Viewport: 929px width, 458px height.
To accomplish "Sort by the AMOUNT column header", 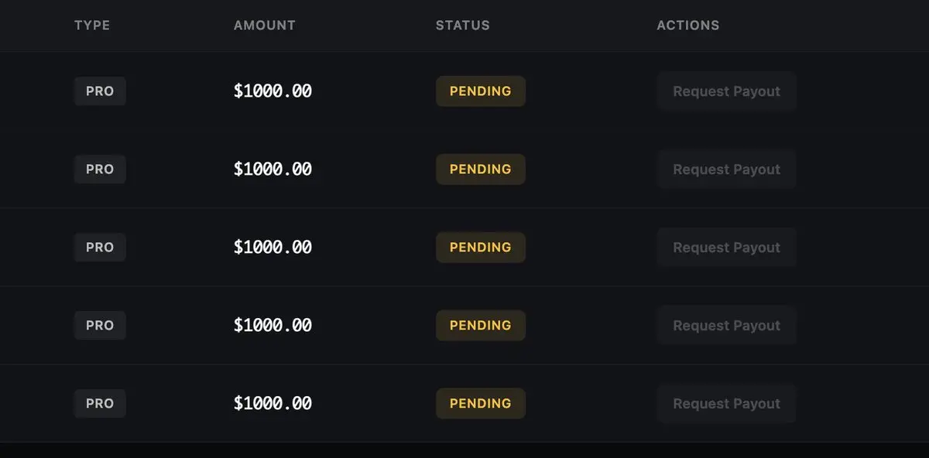I will [x=265, y=26].
